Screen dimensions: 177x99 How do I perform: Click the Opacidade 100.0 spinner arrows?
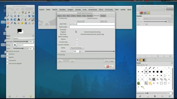(34, 42)
